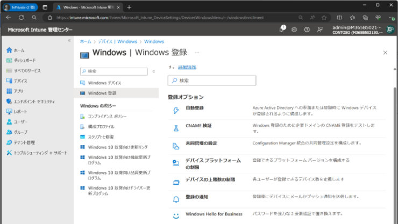The width and height of the screenshot is (398, 224).
Task: Open アプリ in the sidebar
Action: pos(15,91)
